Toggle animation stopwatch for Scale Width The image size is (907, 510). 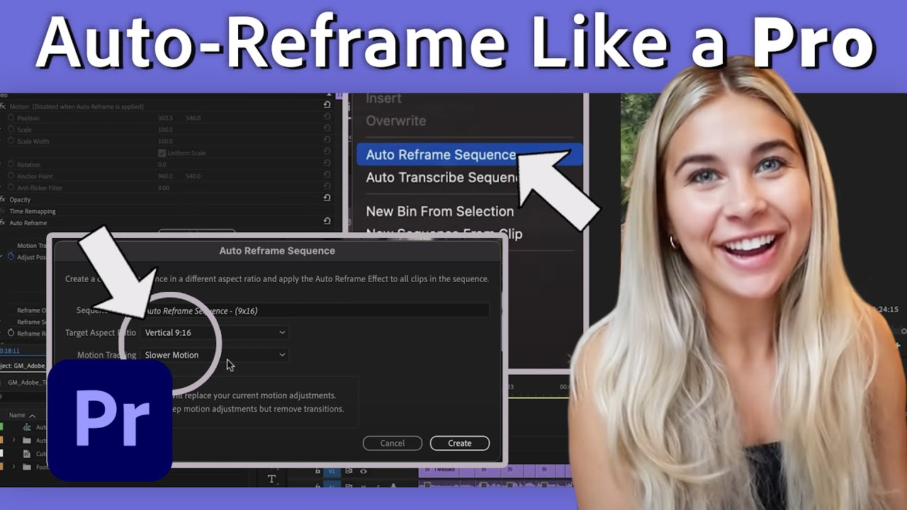[11, 141]
